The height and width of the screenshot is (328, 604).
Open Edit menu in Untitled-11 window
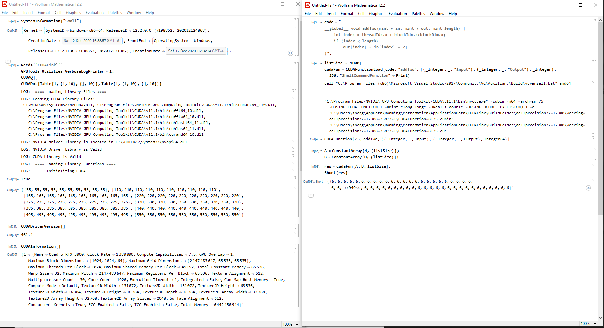(15, 13)
